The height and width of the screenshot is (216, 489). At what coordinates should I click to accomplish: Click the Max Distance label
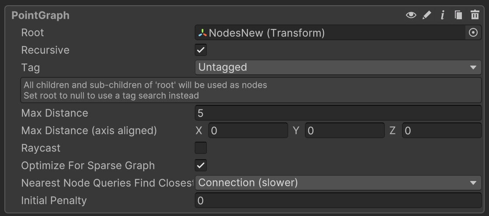coord(55,113)
